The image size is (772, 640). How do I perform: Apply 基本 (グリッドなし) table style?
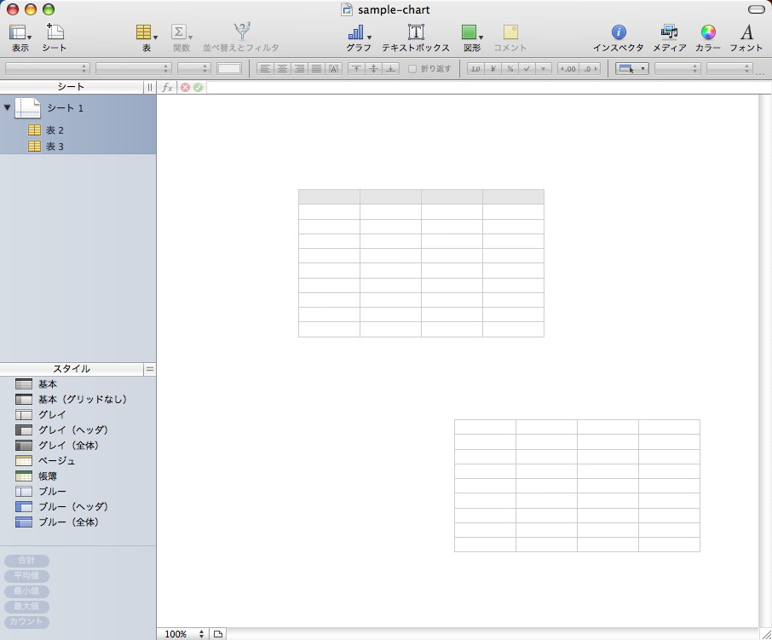point(78,400)
